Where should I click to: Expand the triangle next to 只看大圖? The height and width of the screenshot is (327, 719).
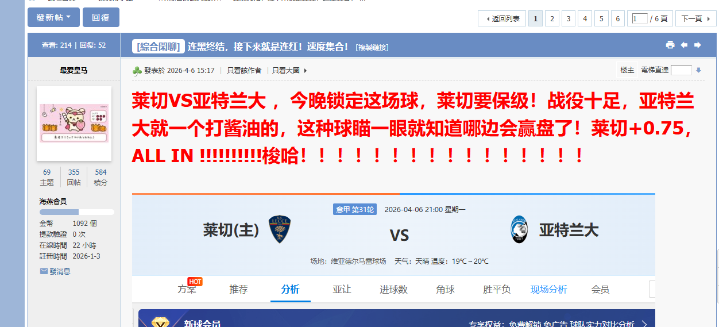click(305, 71)
